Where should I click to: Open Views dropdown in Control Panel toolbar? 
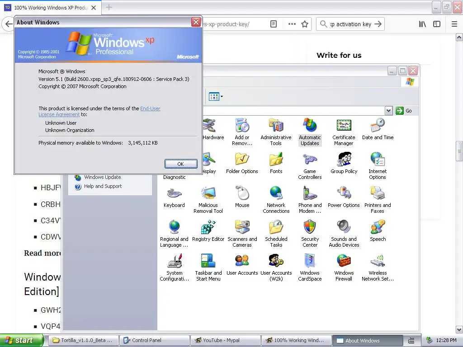(x=216, y=97)
